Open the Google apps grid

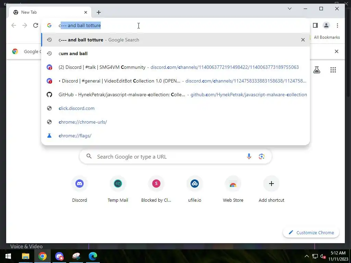[x=333, y=70]
